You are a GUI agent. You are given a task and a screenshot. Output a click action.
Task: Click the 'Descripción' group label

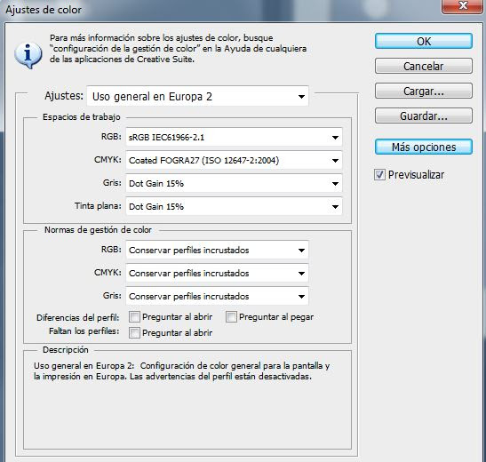click(x=66, y=350)
